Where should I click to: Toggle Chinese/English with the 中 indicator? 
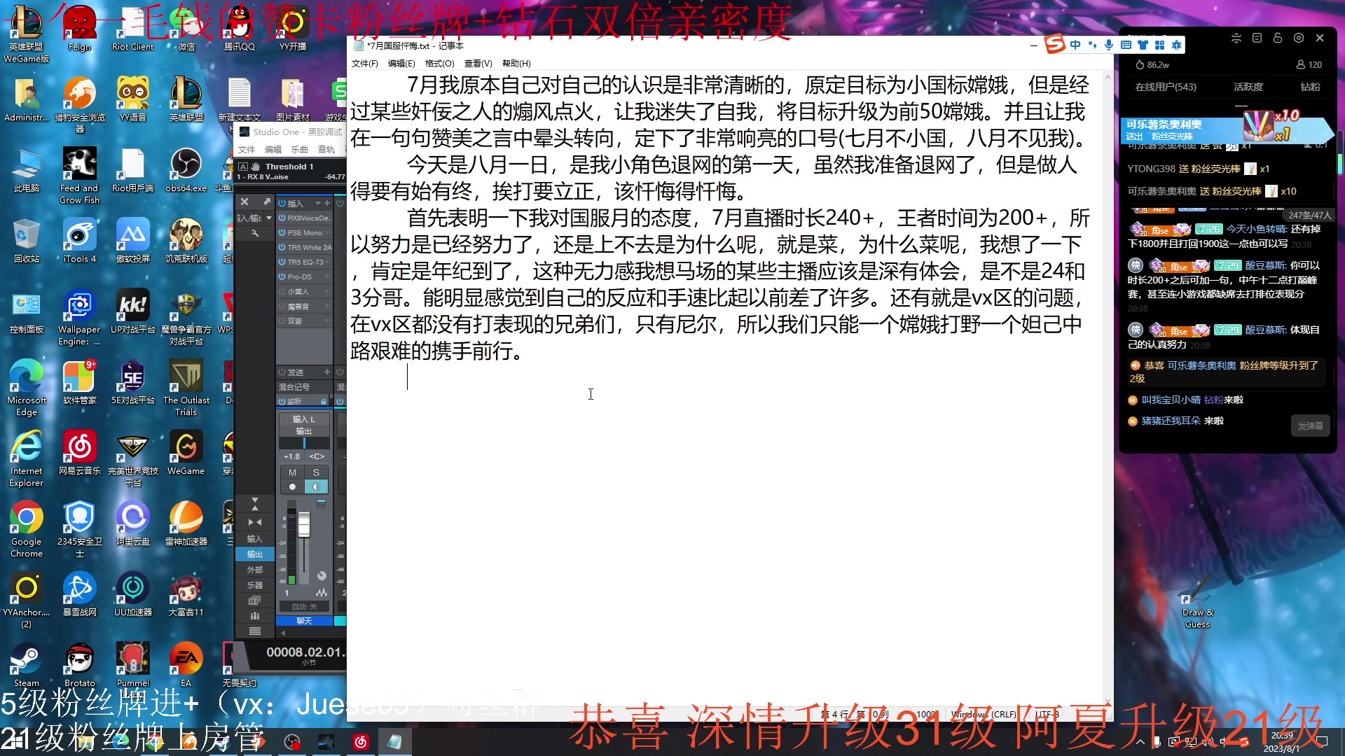point(1075,45)
